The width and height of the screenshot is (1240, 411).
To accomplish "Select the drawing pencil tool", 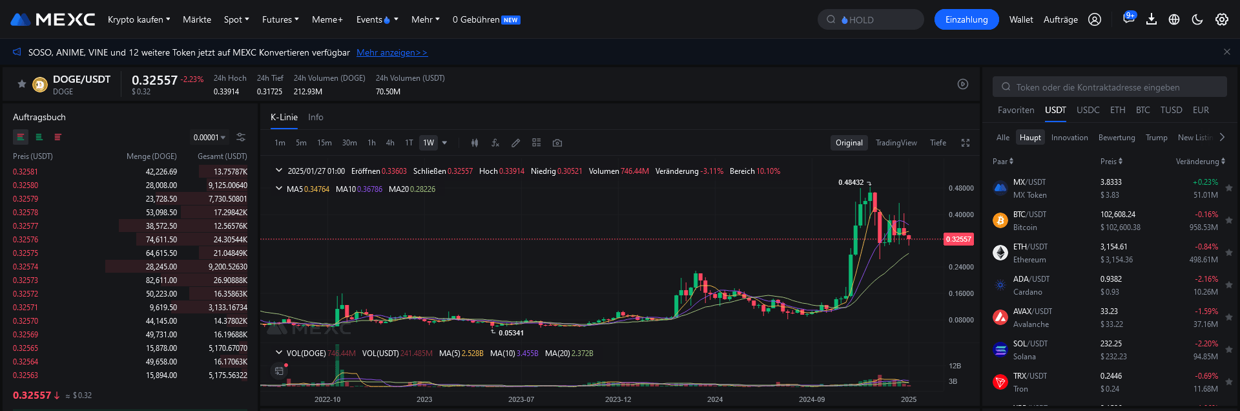I will coord(515,143).
